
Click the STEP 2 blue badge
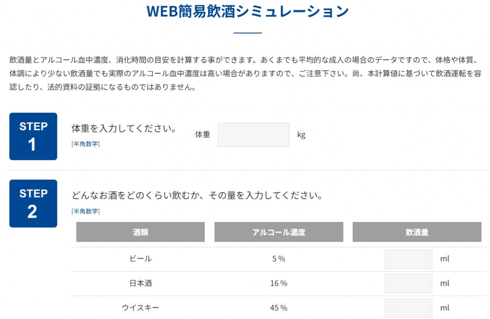coord(33,203)
